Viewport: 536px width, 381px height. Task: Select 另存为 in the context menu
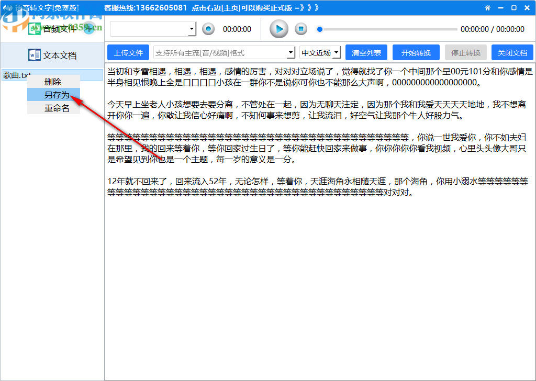pos(54,95)
